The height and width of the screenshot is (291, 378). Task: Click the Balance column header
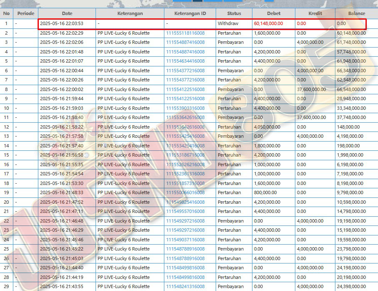pyautogui.click(x=356, y=13)
